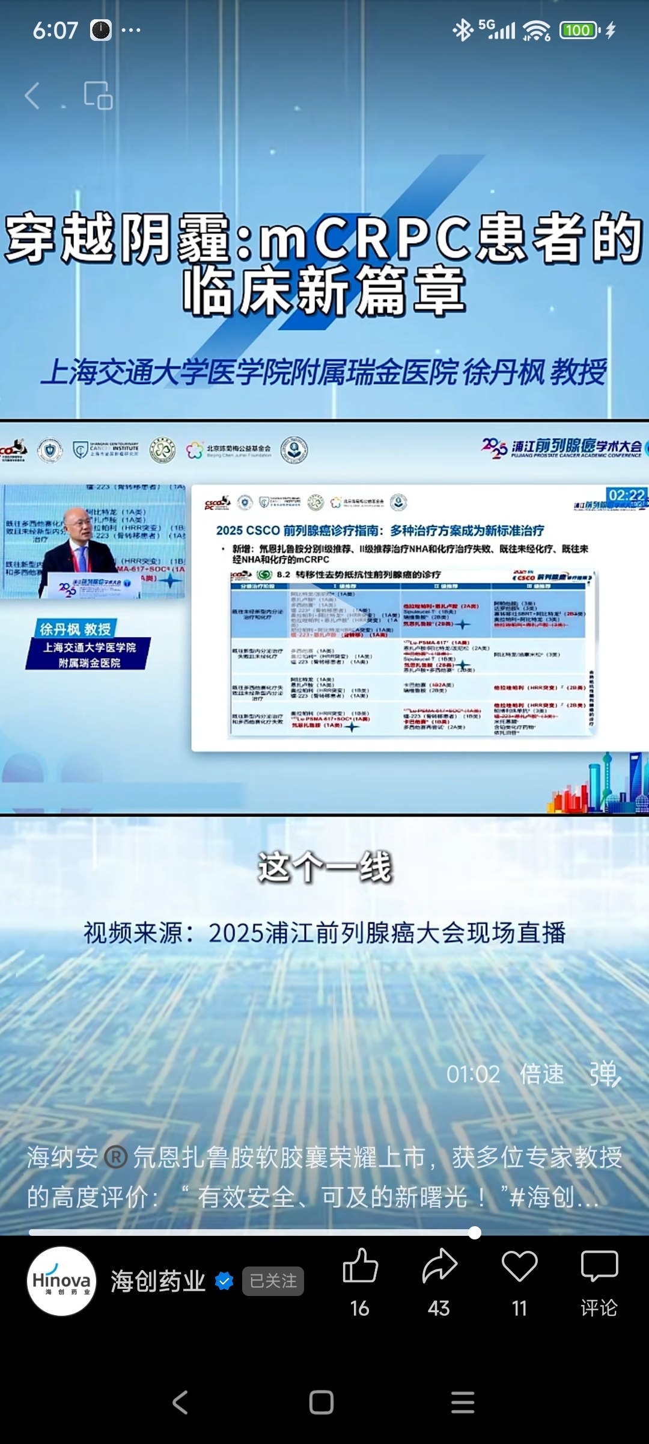The height and width of the screenshot is (1444, 649).
Task: Tap the 43 shares count
Action: (439, 1309)
